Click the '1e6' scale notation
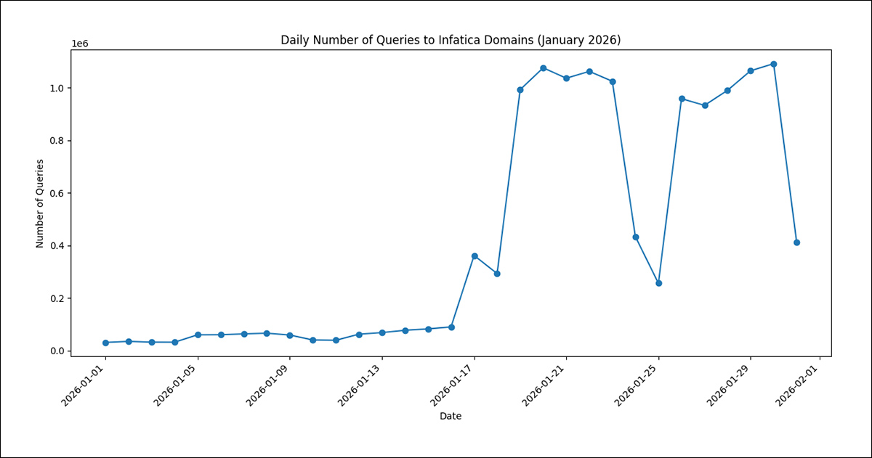The width and height of the screenshot is (872, 458). click(79, 44)
